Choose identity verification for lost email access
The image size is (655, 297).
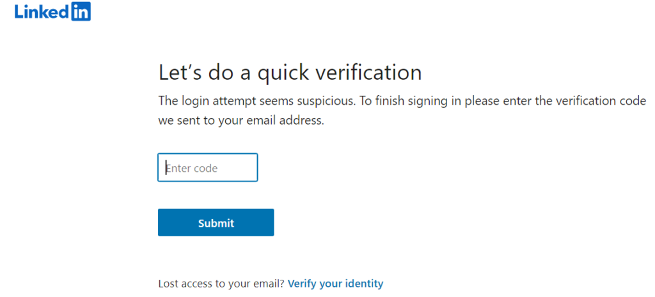click(x=335, y=284)
